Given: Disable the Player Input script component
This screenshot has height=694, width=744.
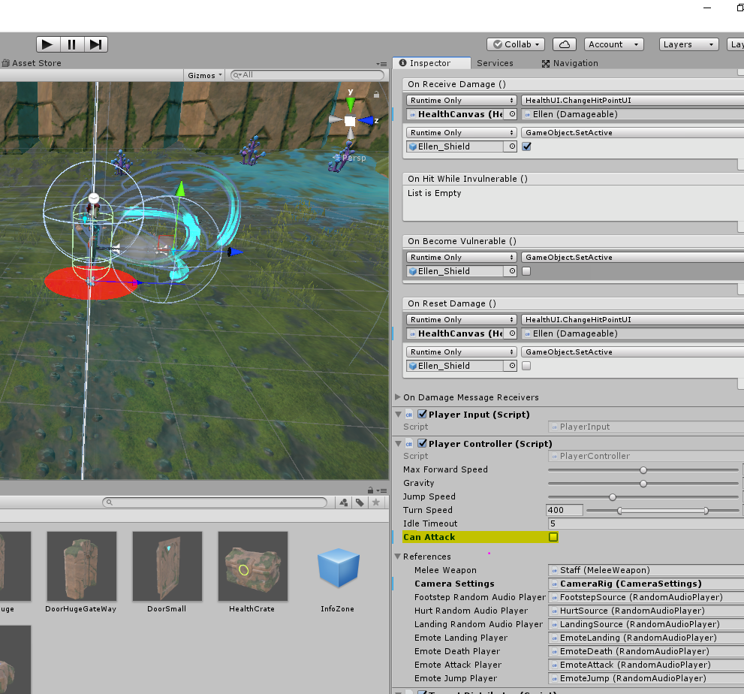Looking at the screenshot, I should coord(422,414).
